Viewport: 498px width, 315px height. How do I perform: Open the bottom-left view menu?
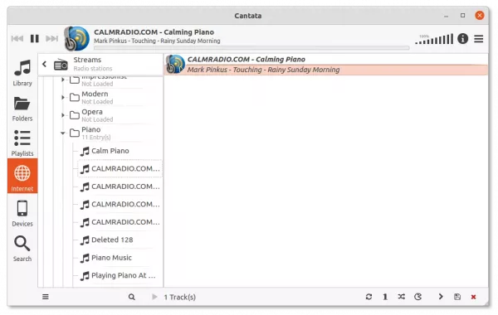tap(46, 297)
